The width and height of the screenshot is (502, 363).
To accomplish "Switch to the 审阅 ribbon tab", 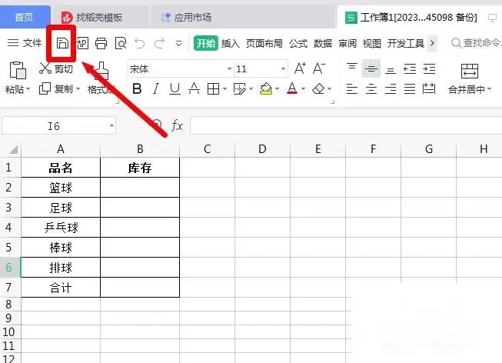I will [347, 43].
